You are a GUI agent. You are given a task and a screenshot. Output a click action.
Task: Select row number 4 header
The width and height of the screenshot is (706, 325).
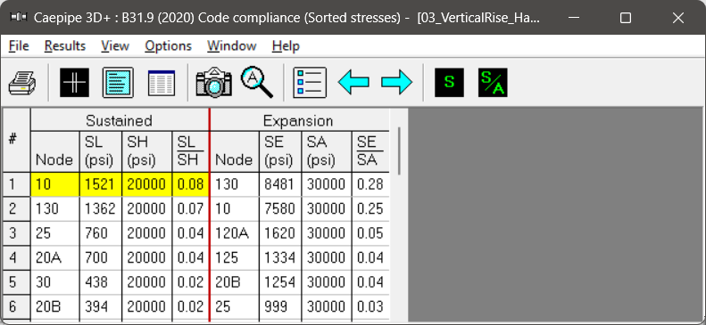pos(16,257)
